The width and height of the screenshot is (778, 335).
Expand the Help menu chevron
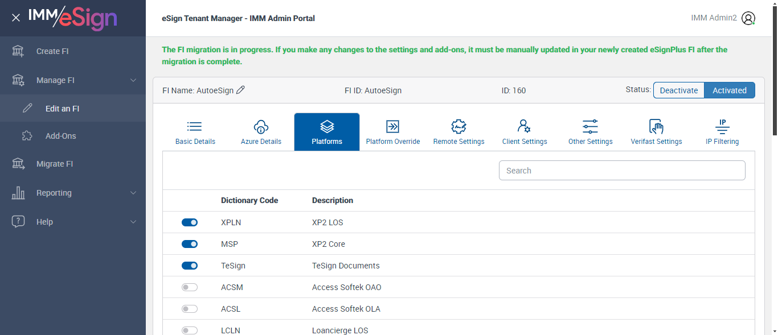133,222
